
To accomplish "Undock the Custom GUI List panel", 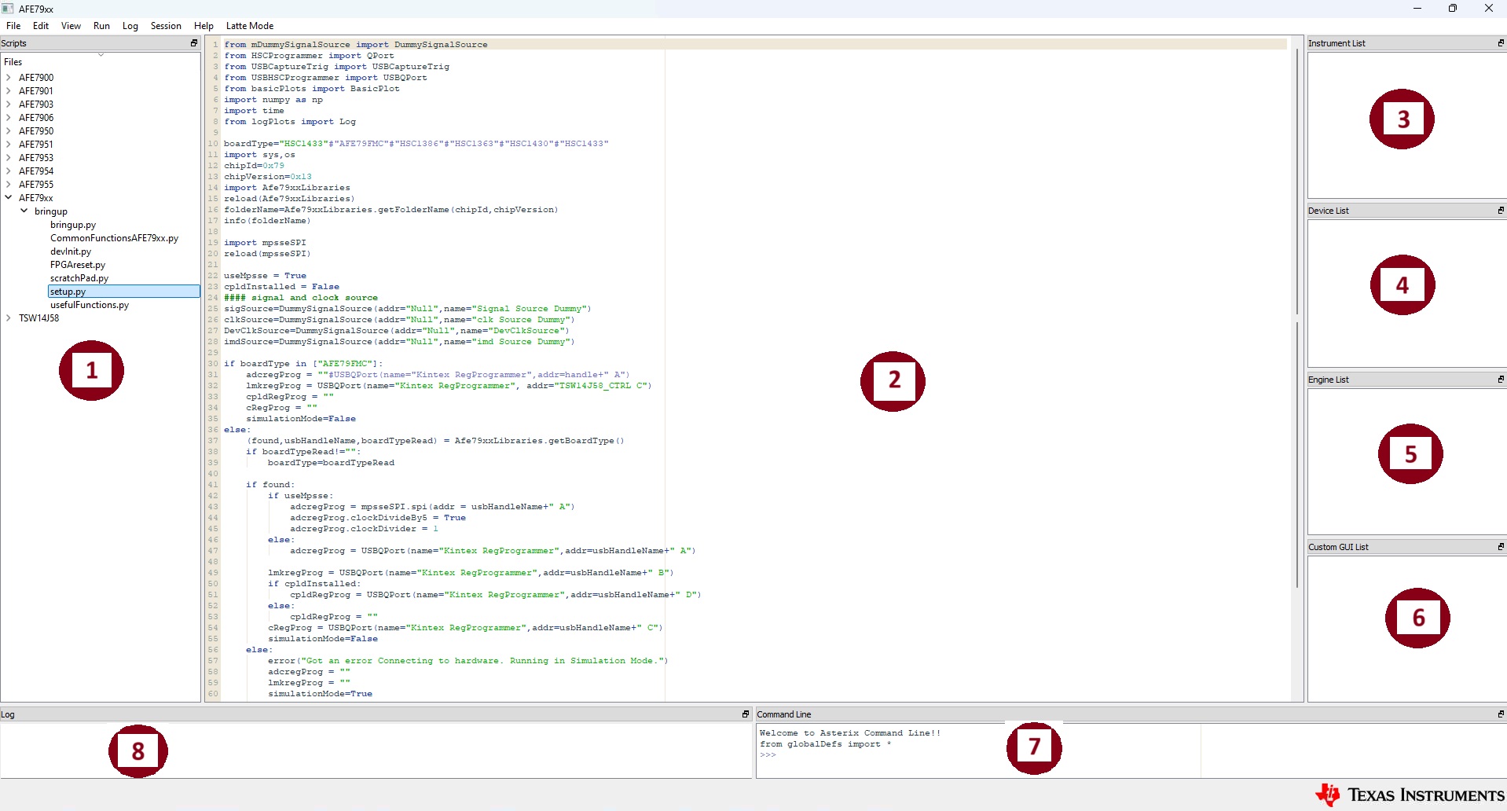I will [1500, 546].
